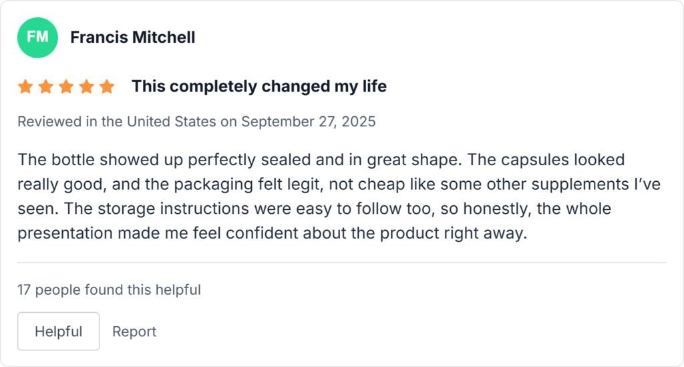
Task: Click the title "This completely changed my life"
Action: click(x=259, y=87)
